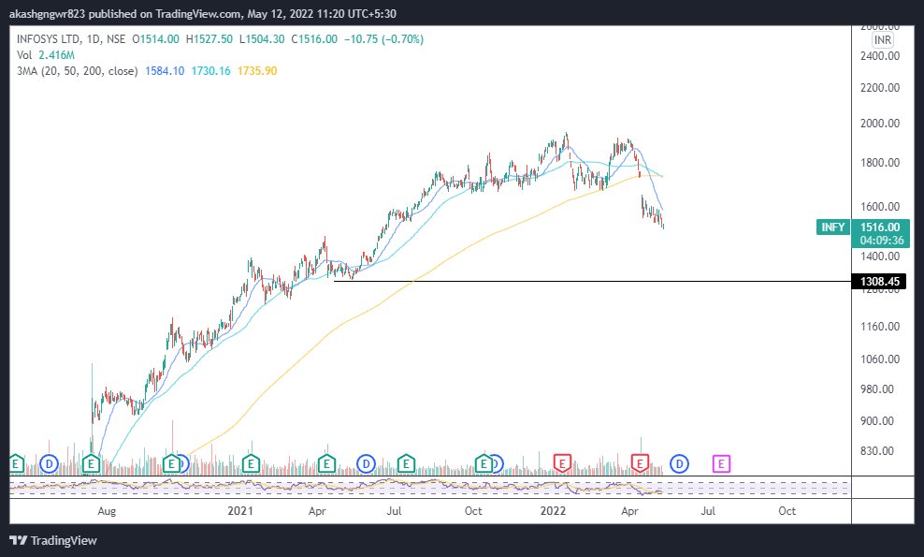This screenshot has width=924, height=557.
Task: Click the 2022 label on time axis
Action: pos(553,511)
